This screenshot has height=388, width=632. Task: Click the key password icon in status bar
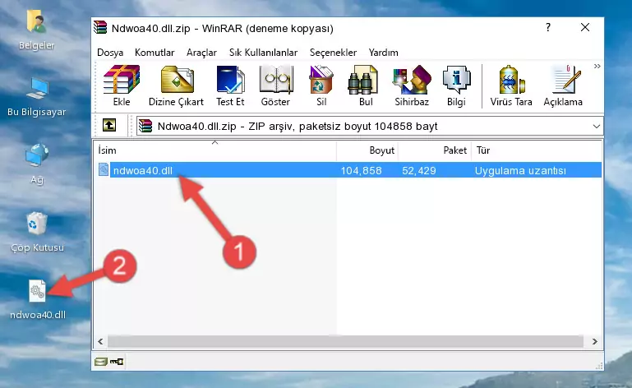tap(117, 362)
